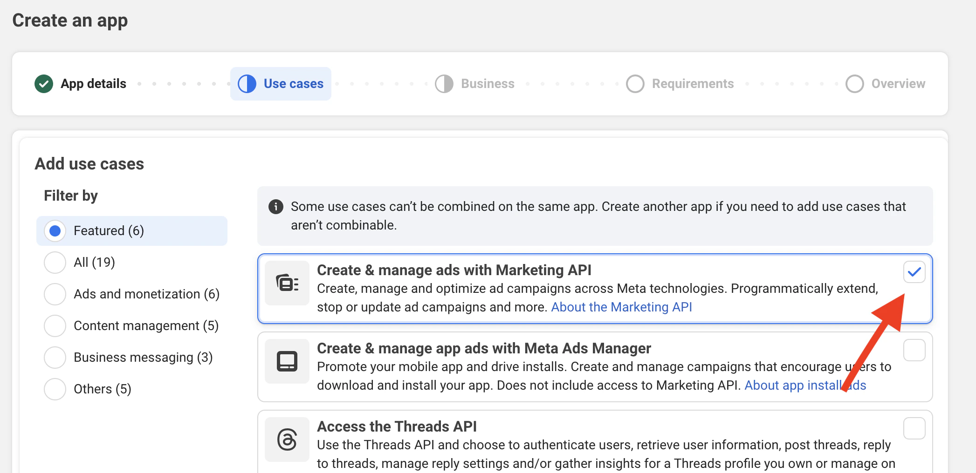This screenshot has height=473, width=976.
Task: Open the About app install ads link
Action: [x=805, y=385]
